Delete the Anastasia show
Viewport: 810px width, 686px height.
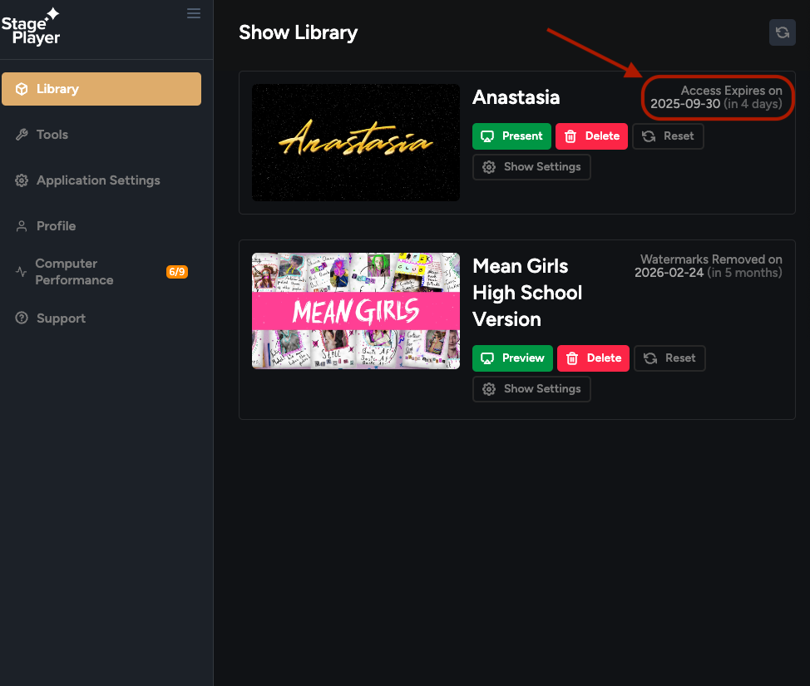click(591, 136)
